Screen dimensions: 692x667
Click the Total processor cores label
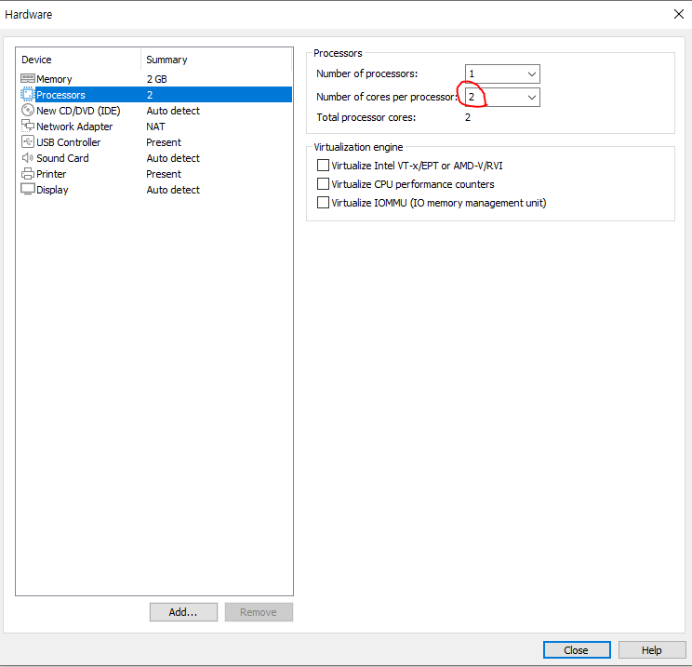[366, 117]
